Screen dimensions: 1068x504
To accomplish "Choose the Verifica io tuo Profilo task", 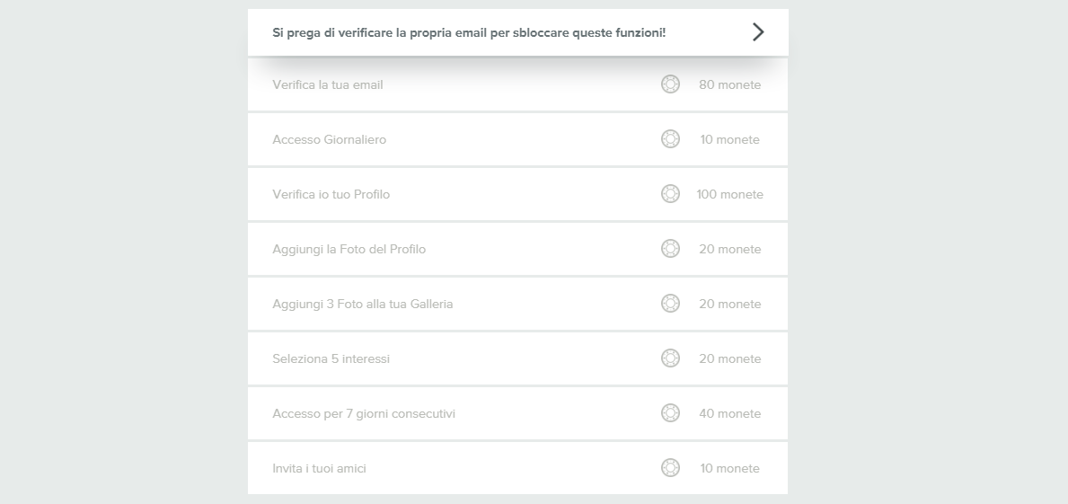I will (331, 195).
